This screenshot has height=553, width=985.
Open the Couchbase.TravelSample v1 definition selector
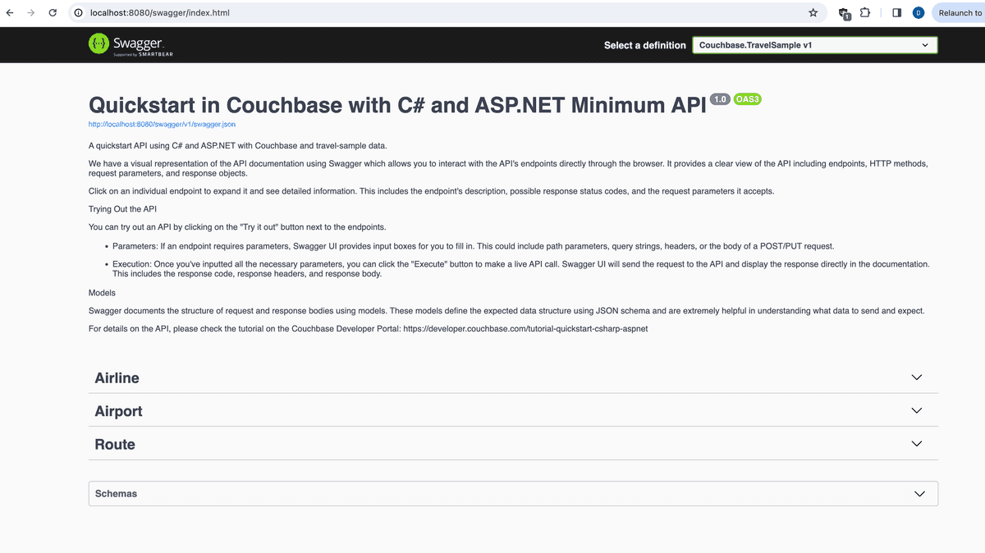click(x=814, y=44)
